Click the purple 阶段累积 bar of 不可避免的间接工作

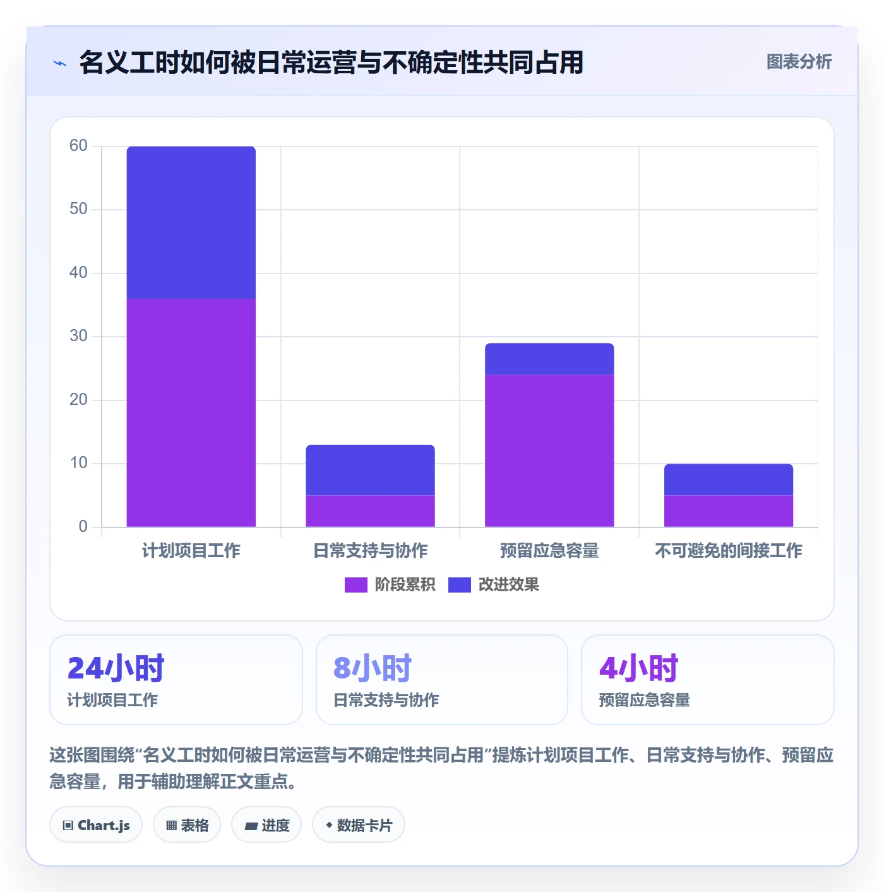coord(729,511)
